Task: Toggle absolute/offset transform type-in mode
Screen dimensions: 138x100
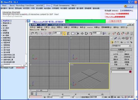Action: [48, 97]
